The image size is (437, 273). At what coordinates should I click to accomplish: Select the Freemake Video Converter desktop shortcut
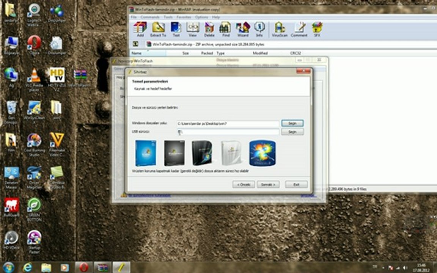click(x=57, y=144)
